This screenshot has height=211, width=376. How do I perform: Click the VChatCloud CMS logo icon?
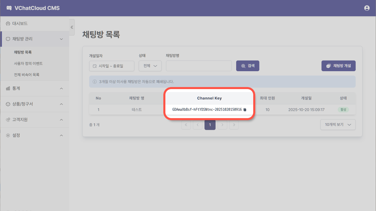[9, 8]
